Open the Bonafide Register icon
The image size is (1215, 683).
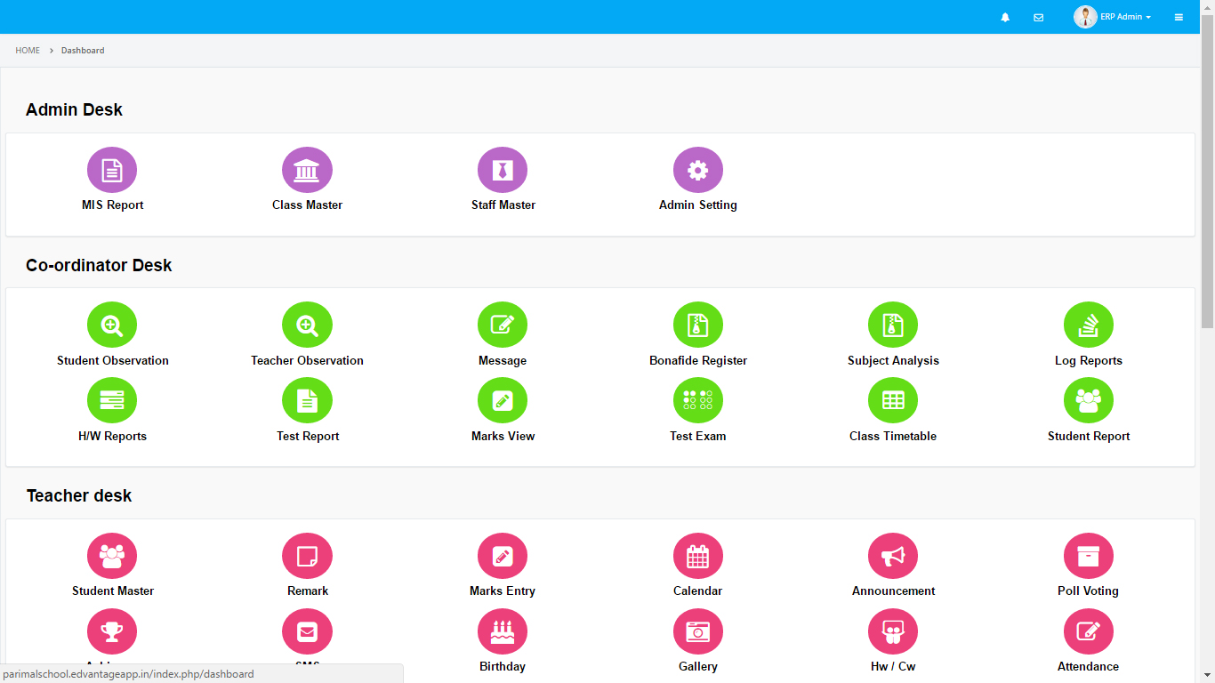[698, 325]
